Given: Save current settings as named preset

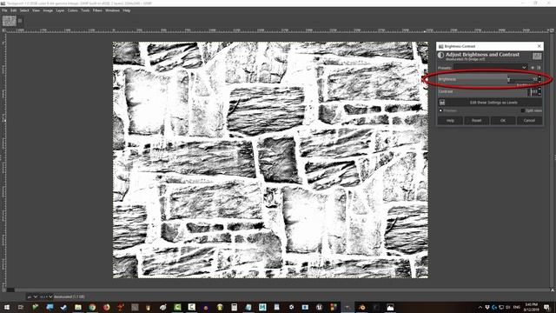Looking at the screenshot, I should (x=533, y=68).
